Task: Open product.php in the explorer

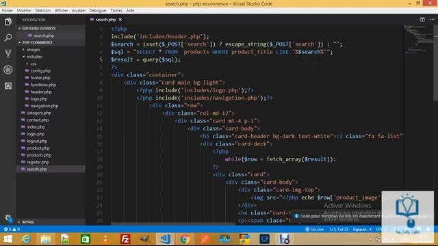Action: (x=38, y=148)
